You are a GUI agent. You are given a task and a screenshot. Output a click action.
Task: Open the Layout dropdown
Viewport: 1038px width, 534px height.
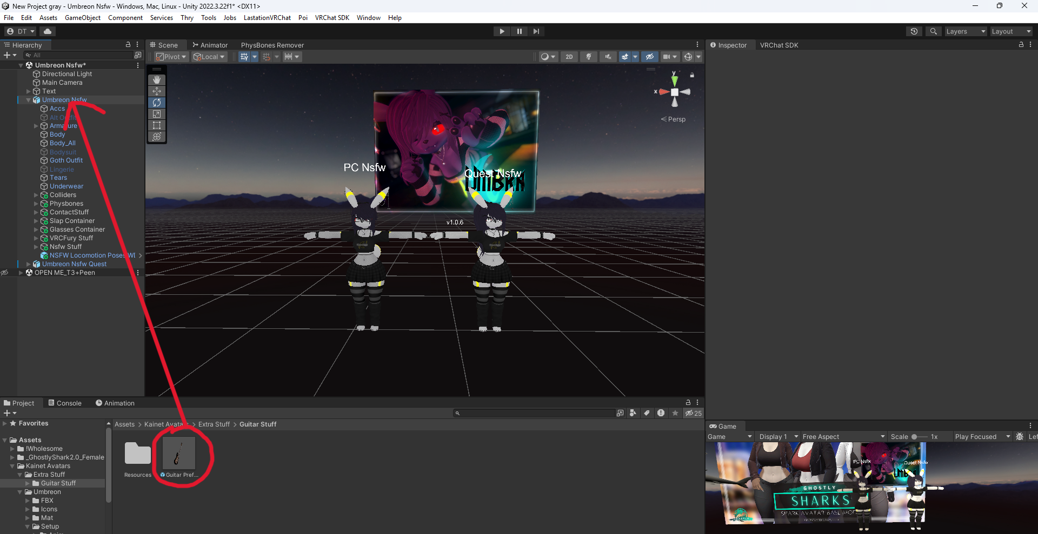(1011, 31)
